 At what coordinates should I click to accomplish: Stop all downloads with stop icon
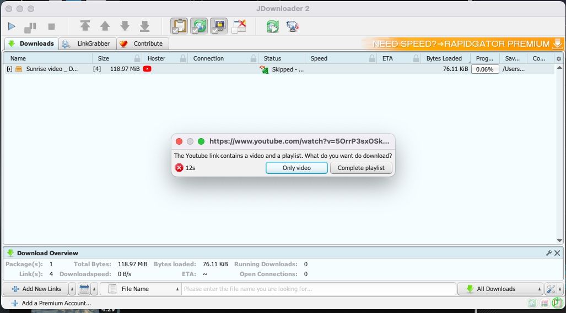point(51,26)
